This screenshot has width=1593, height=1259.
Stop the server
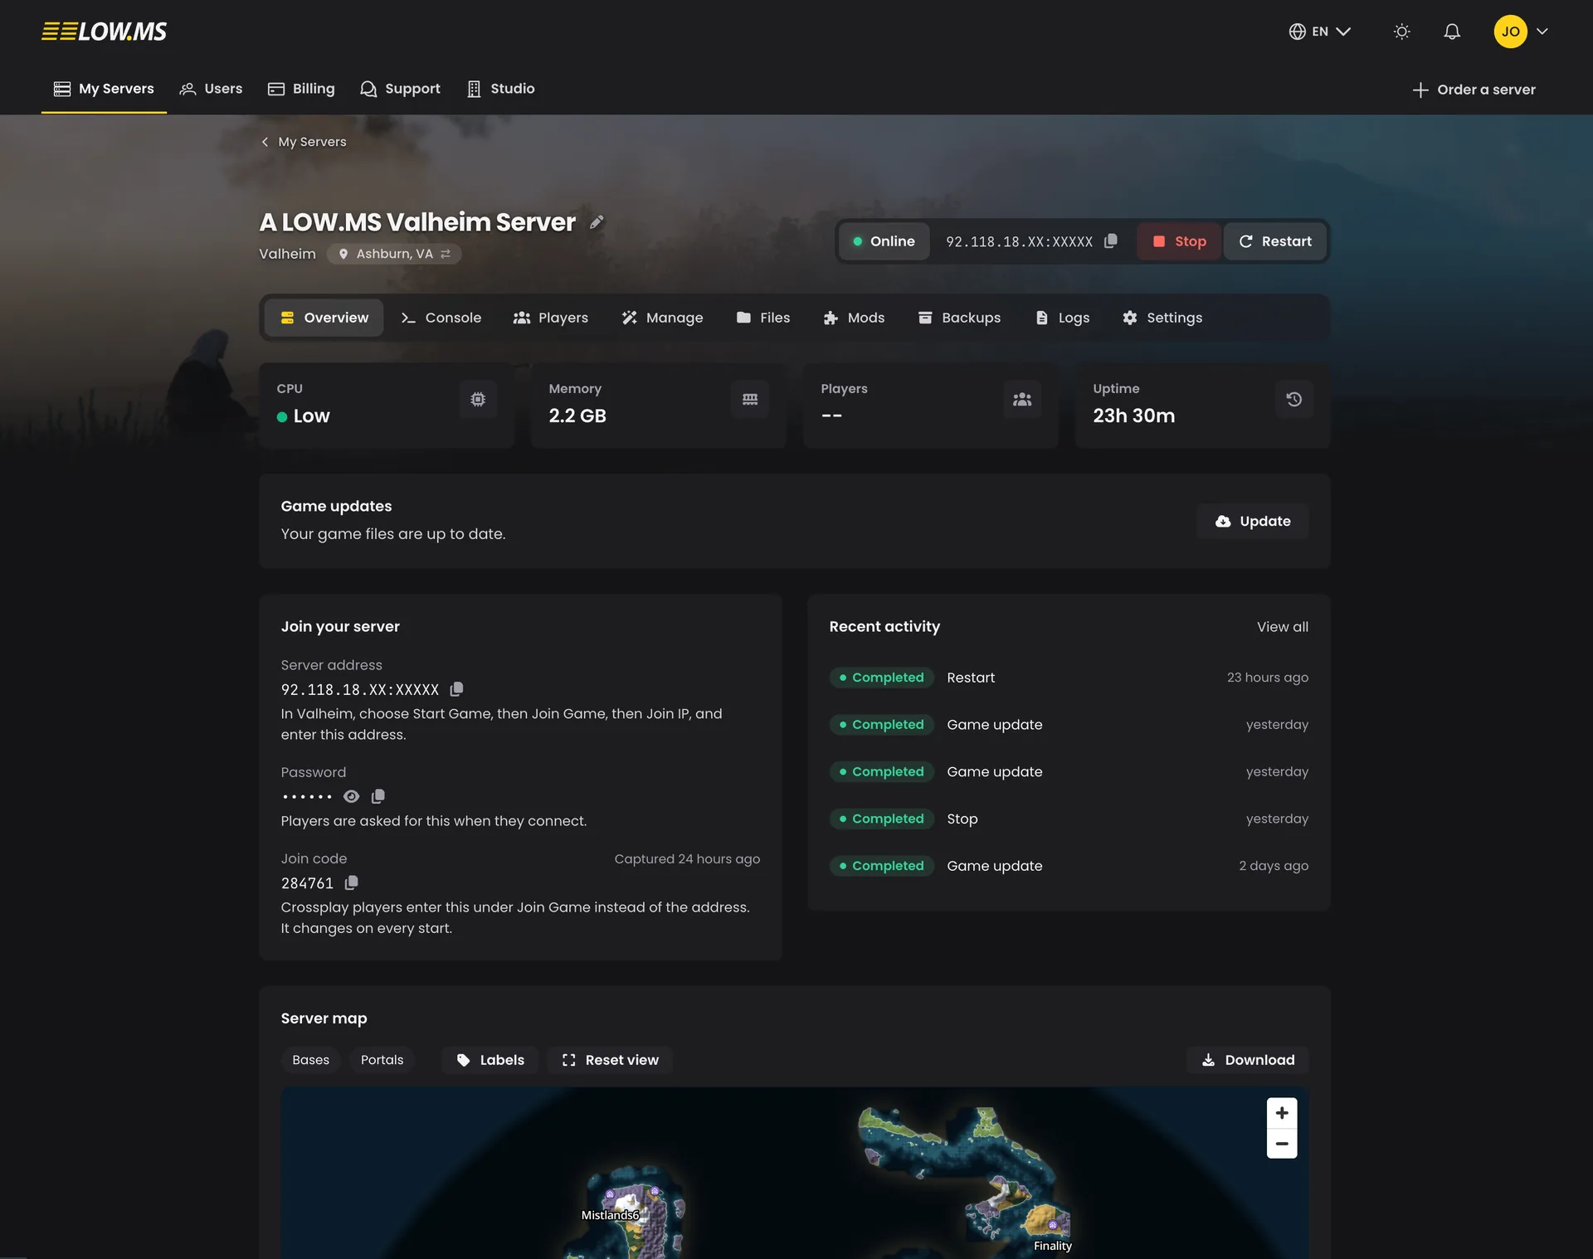pos(1178,241)
